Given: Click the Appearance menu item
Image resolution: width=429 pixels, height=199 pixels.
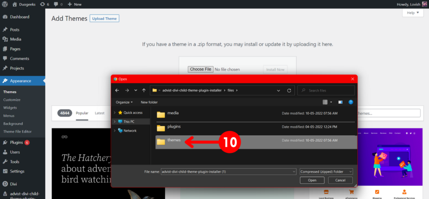Looking at the screenshot, I should coord(23,81).
